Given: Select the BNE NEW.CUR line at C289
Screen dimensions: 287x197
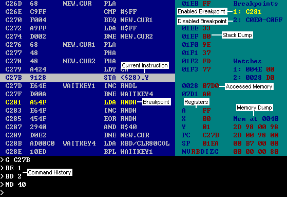Looking at the screenshot, I should click(x=126, y=135).
